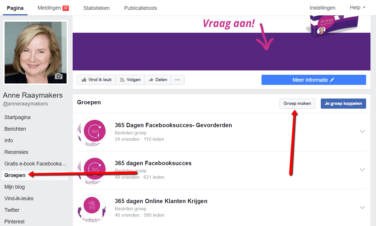Open 365 Dagen Facebooksucces- Gevorderden group avatar

click(92, 132)
